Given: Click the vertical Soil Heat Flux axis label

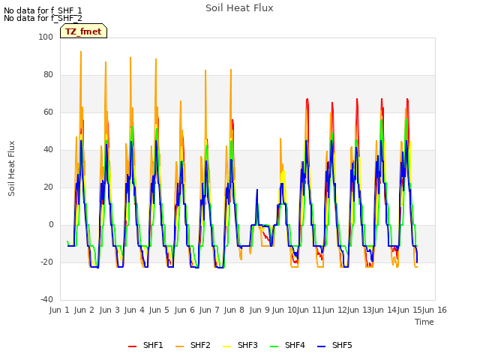Looking at the screenshot, I should 11,168.
